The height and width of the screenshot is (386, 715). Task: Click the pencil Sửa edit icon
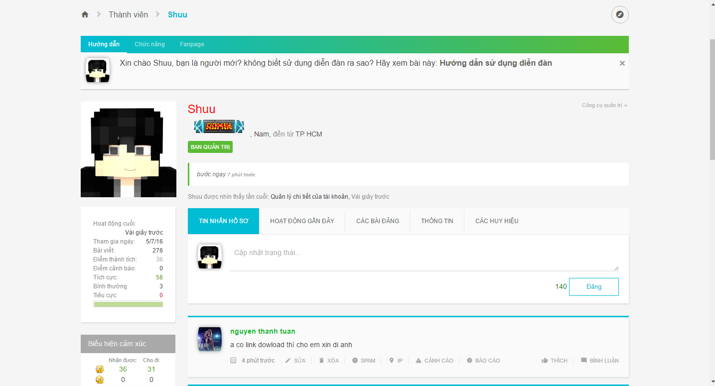pos(288,361)
